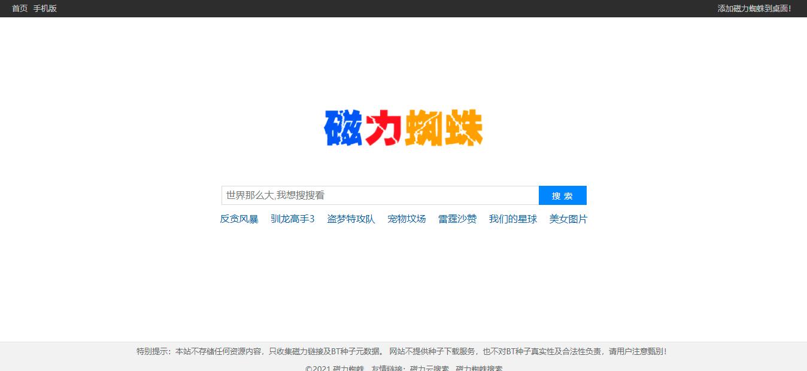Viewport: 807px width, 371px height.
Task: Open hot search 反贪风暴
Action: tap(239, 219)
